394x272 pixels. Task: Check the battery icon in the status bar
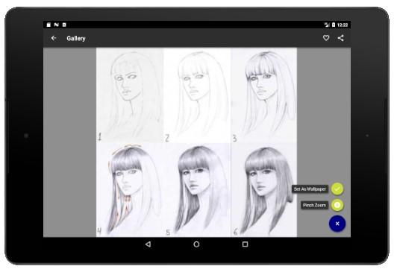point(334,25)
